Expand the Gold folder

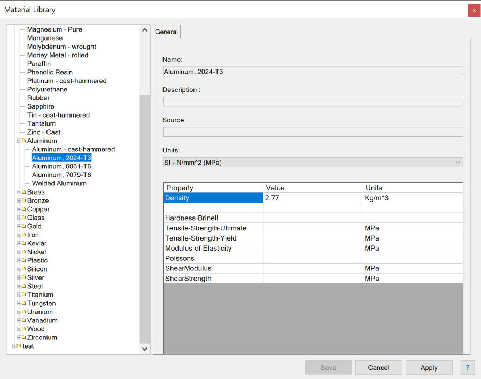(19, 226)
